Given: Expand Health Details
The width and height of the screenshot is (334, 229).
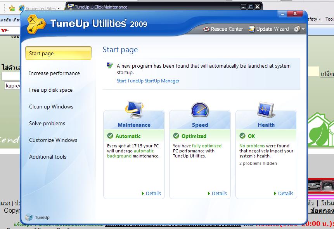Looking at the screenshot, I should point(284,193).
